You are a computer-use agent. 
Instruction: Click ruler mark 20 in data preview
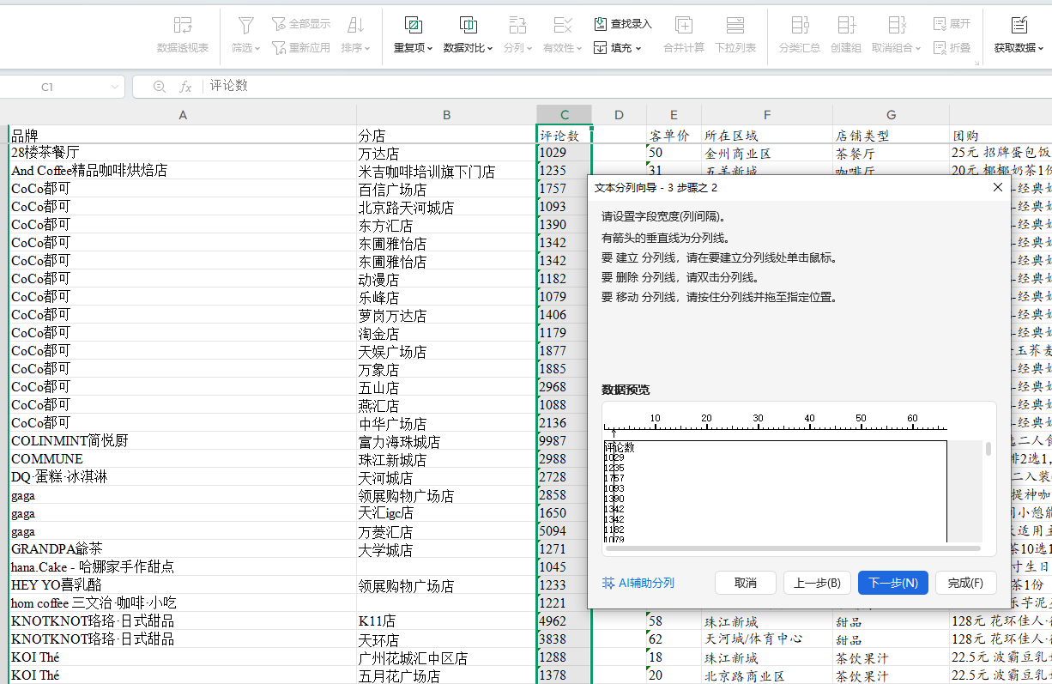click(706, 419)
